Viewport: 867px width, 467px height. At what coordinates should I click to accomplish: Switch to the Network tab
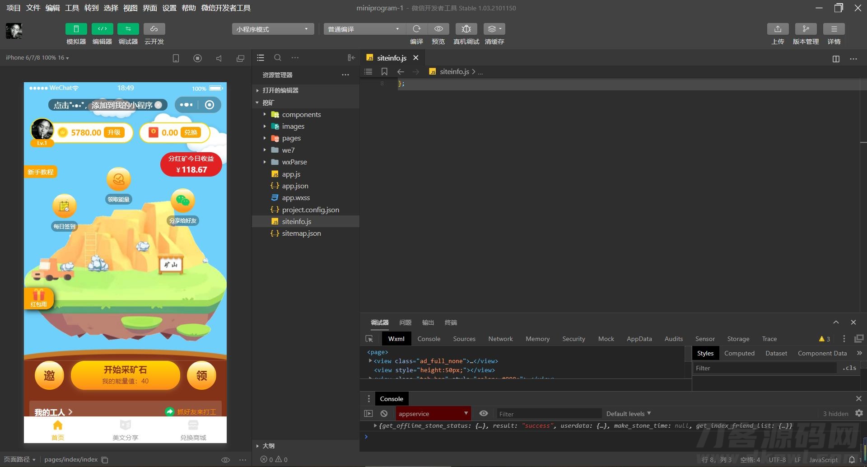tap(500, 339)
